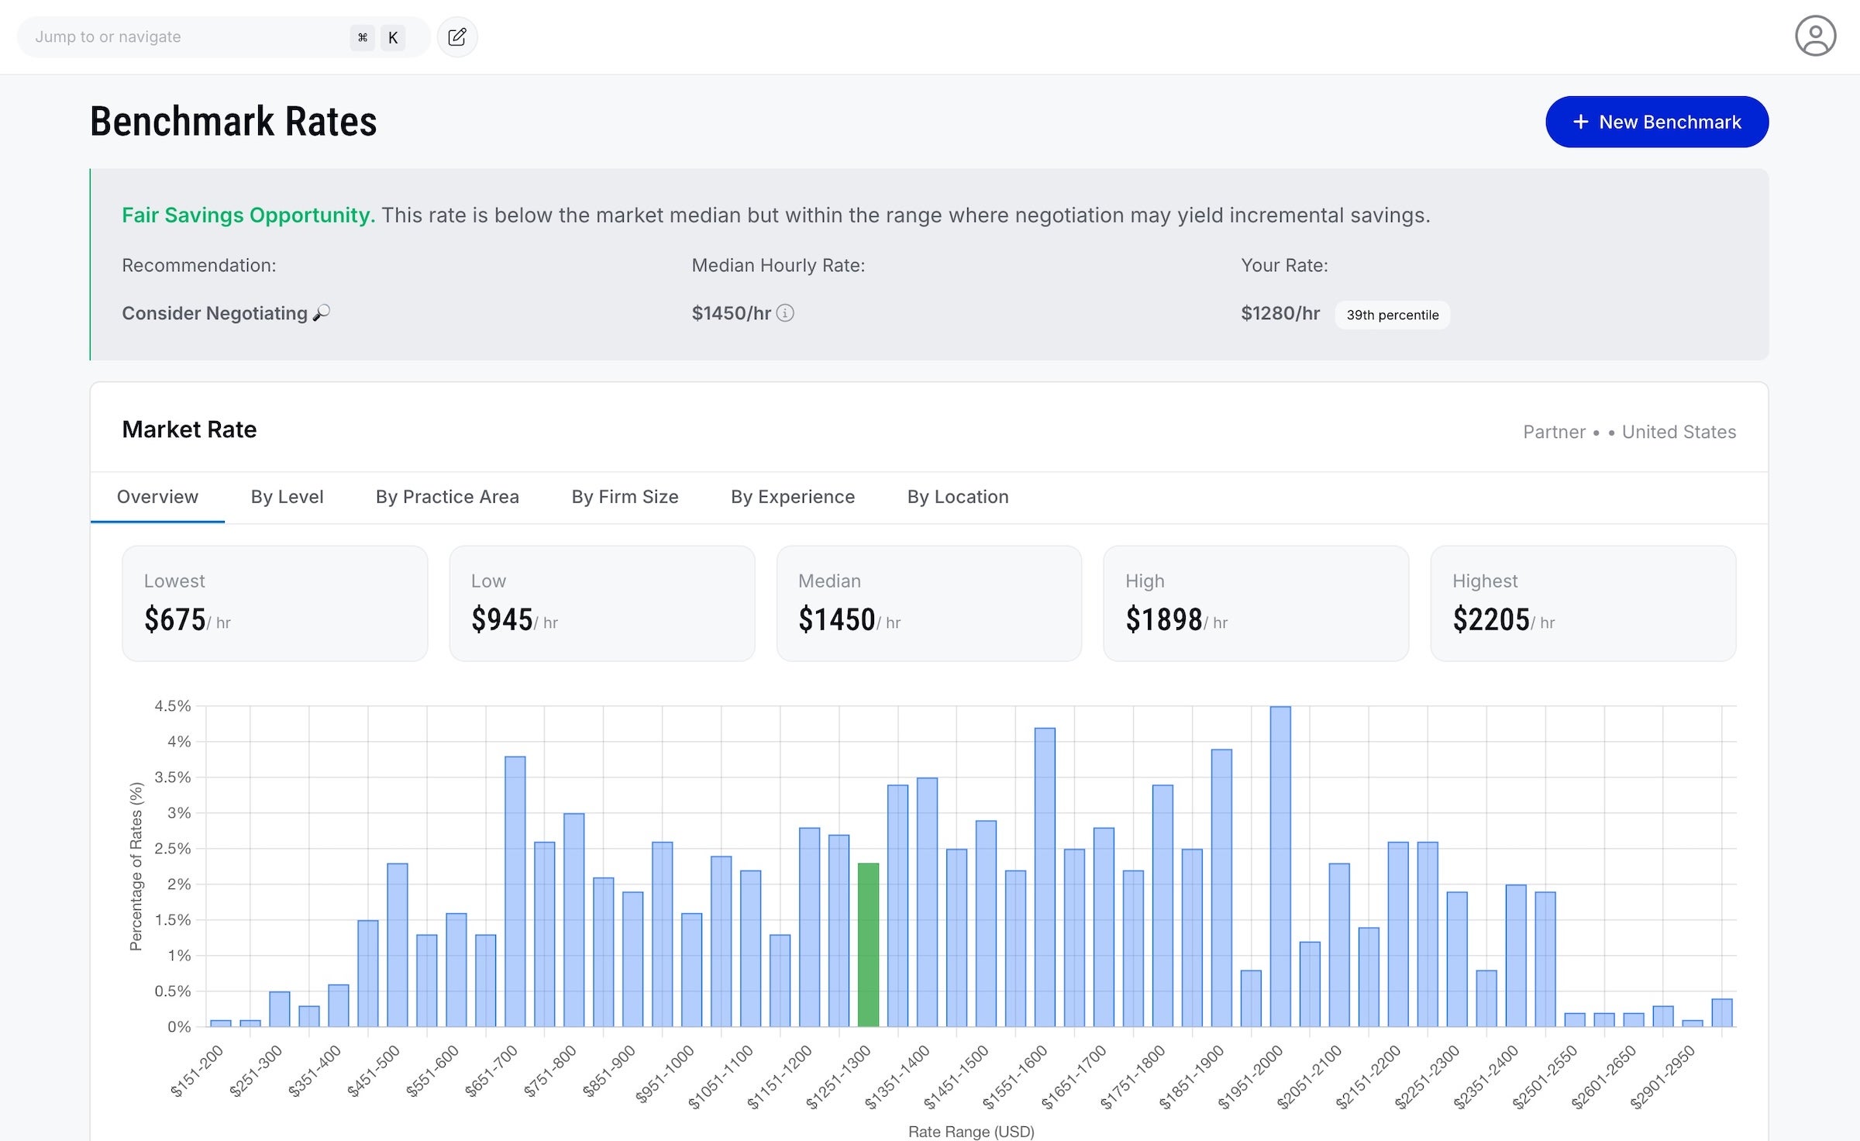
Task: Click the magnifier icon after Consider Negotiating
Action: [322, 312]
